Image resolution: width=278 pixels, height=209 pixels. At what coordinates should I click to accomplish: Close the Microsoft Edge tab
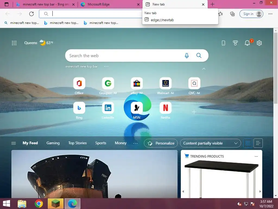pos(138,5)
